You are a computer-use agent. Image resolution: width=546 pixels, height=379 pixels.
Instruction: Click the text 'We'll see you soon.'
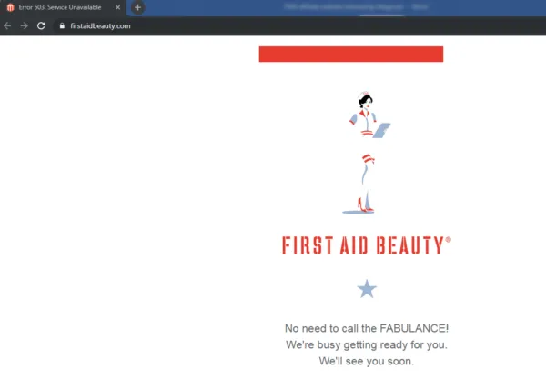[367, 361]
